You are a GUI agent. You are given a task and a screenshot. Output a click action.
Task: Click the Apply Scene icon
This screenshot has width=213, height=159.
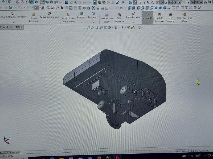tap(133, 28)
